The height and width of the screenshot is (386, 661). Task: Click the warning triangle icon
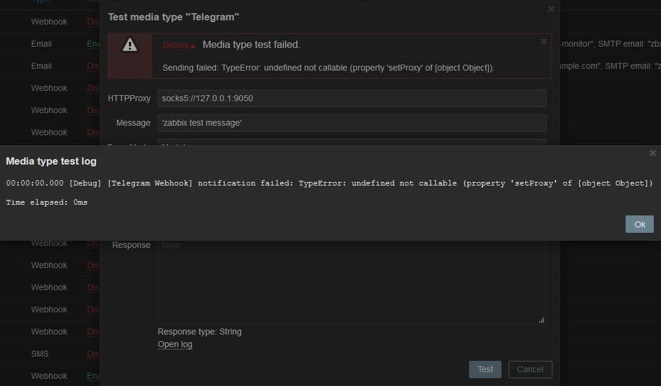130,44
